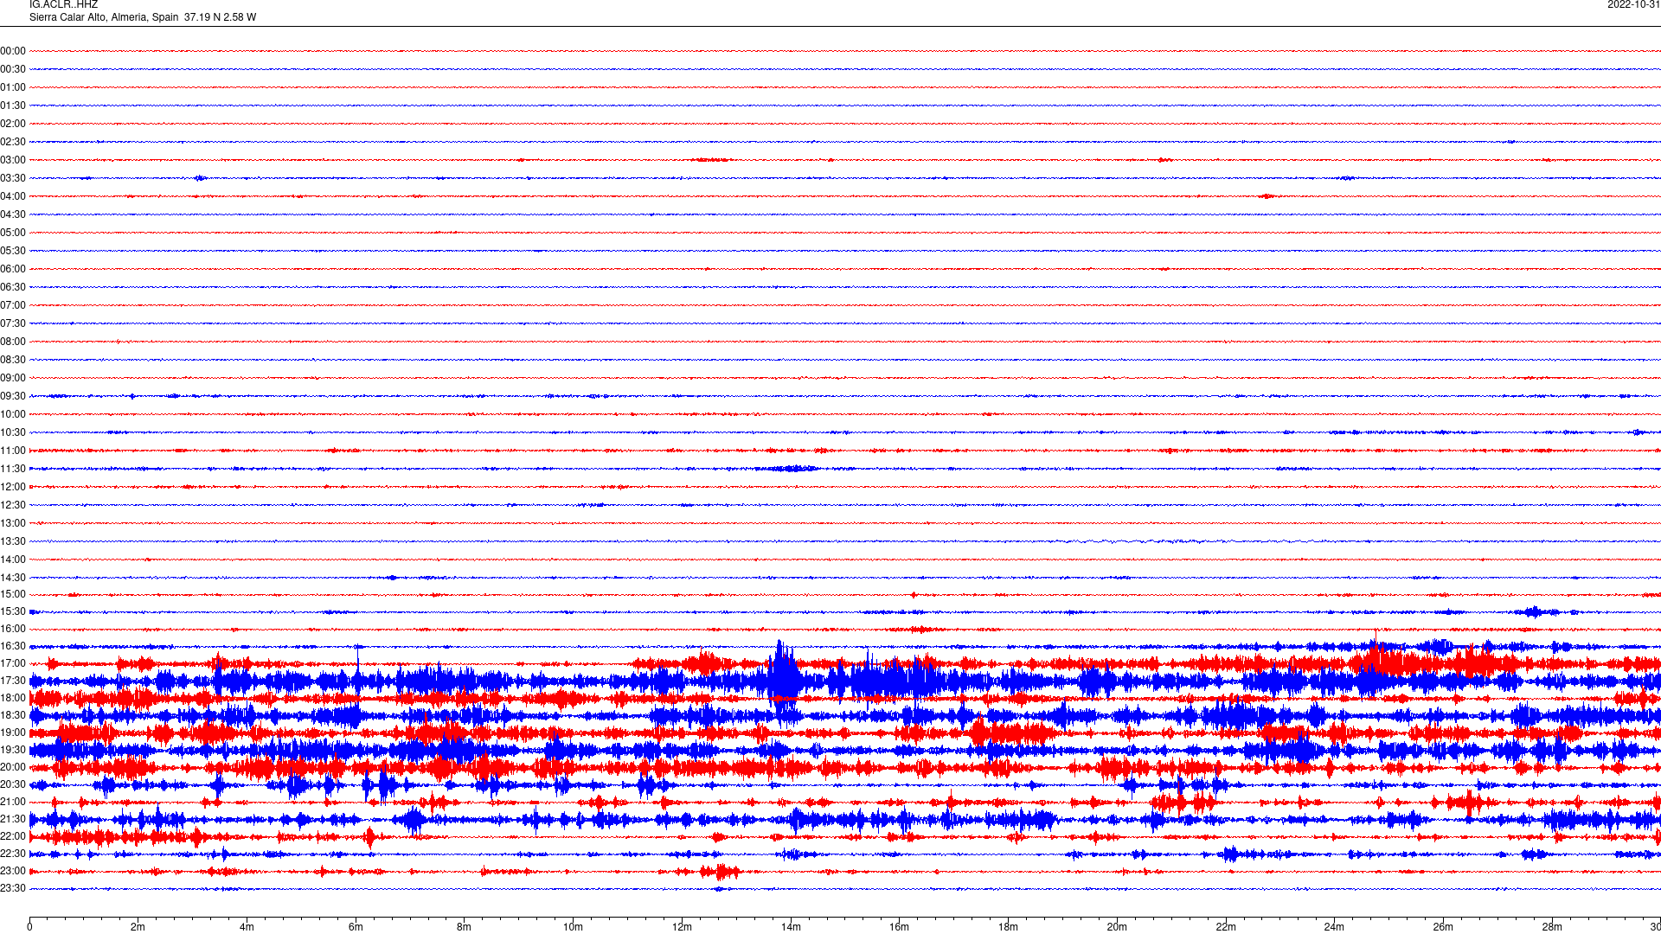Click the 18m tick on time axis
This screenshot has width=1661, height=934.
[x=1008, y=927]
